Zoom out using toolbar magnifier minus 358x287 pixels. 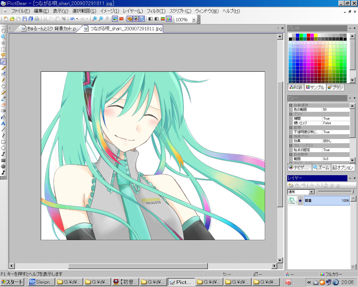(x=101, y=19)
